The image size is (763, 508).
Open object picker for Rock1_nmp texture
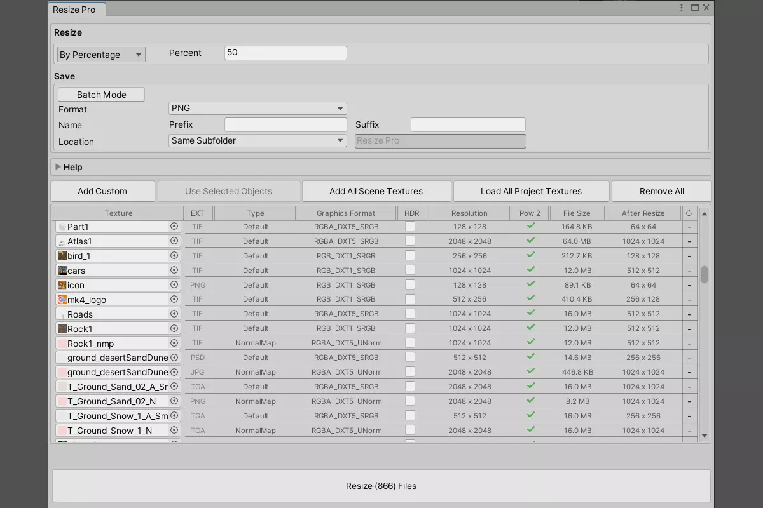(174, 344)
